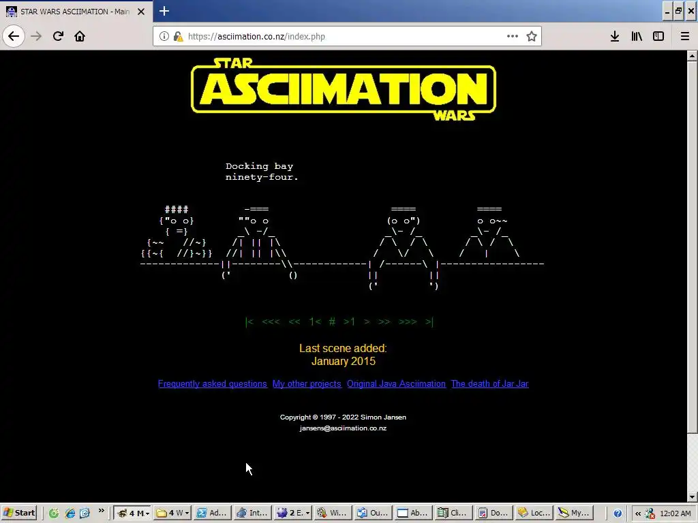The image size is (698, 523).
Task: Open Original Java Asciimation link
Action: 396,384
